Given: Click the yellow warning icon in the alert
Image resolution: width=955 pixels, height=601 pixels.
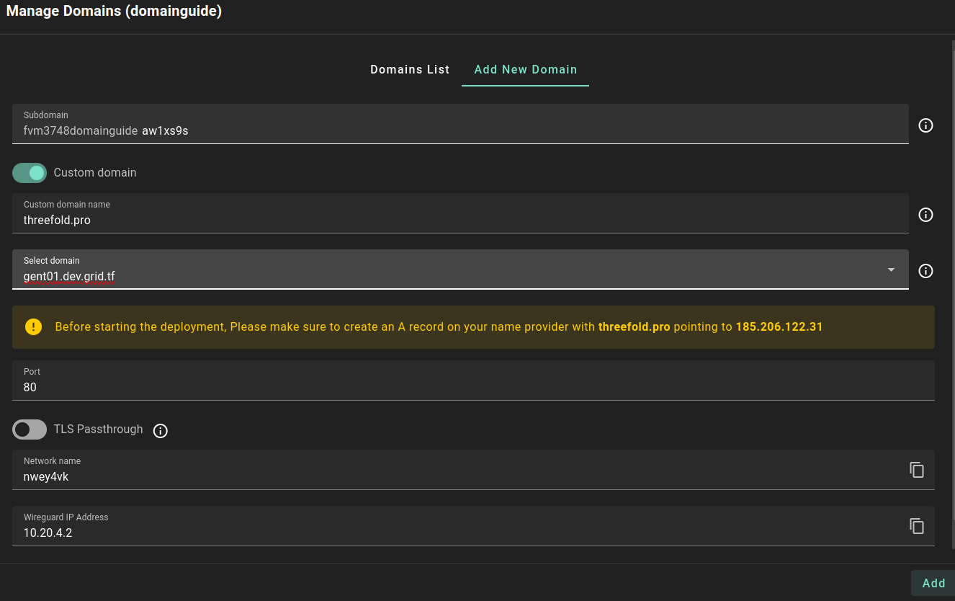Looking at the screenshot, I should pyautogui.click(x=34, y=327).
